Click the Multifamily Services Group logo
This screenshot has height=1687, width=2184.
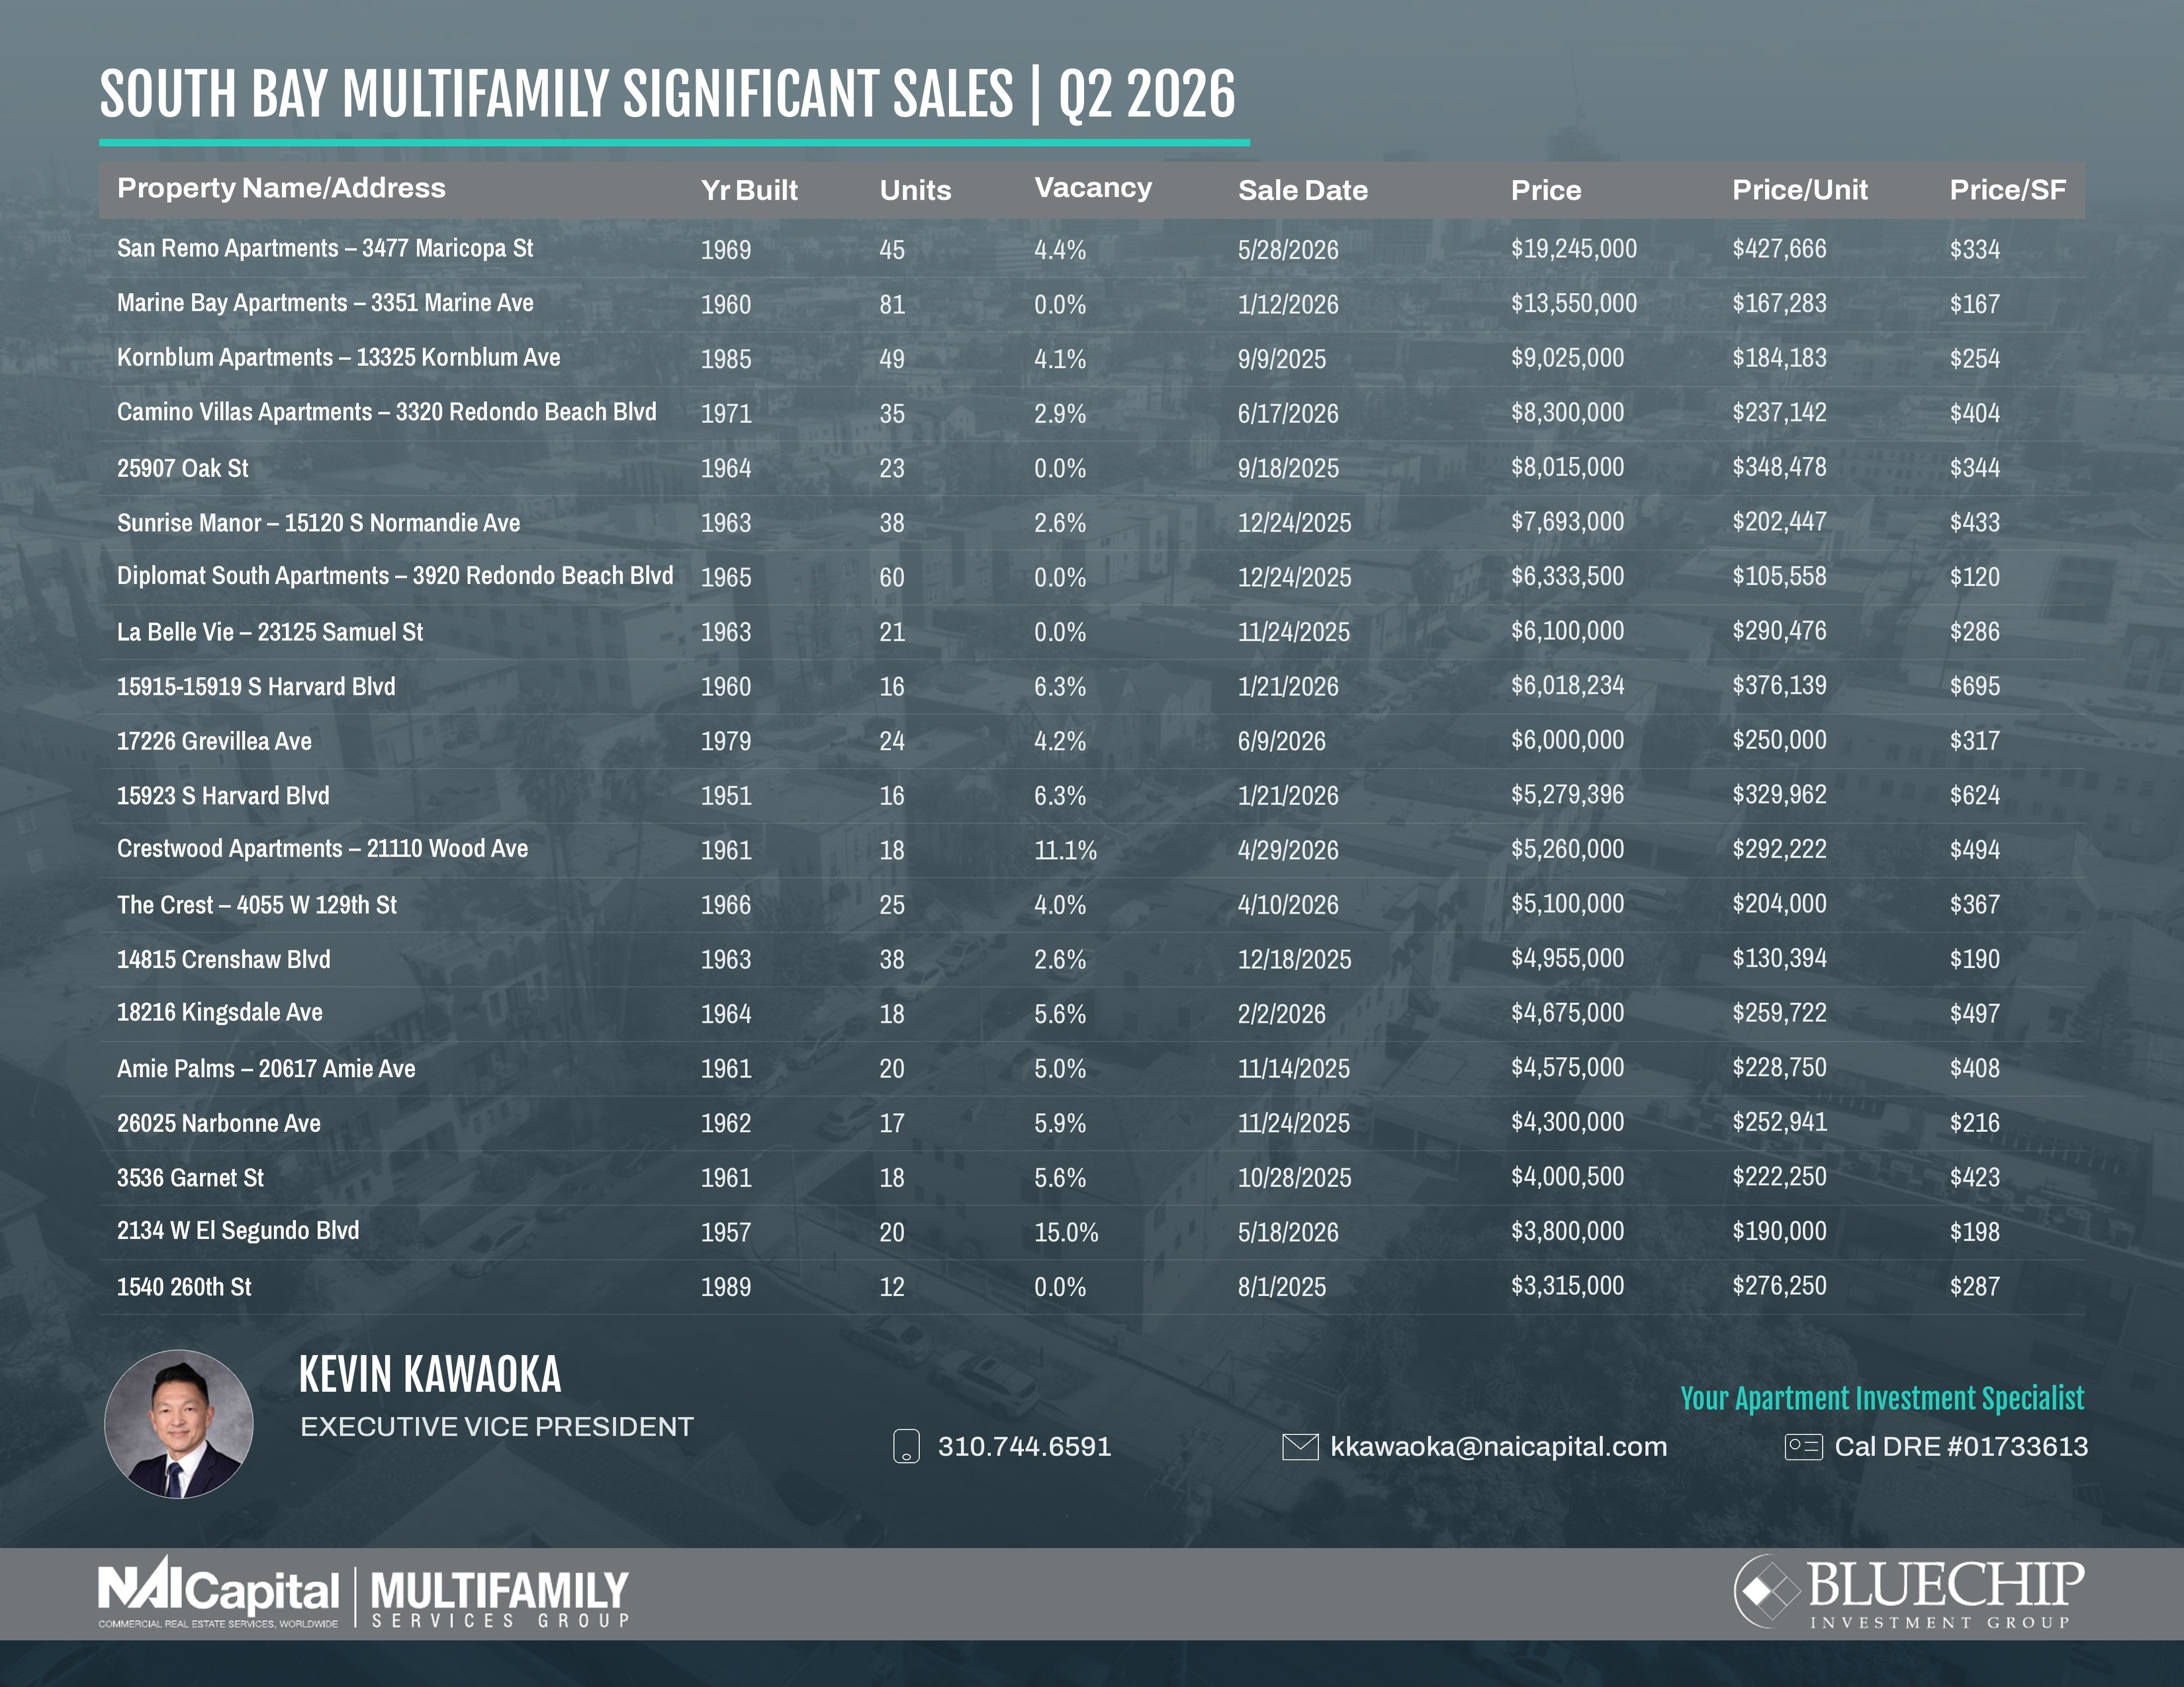[500, 1599]
